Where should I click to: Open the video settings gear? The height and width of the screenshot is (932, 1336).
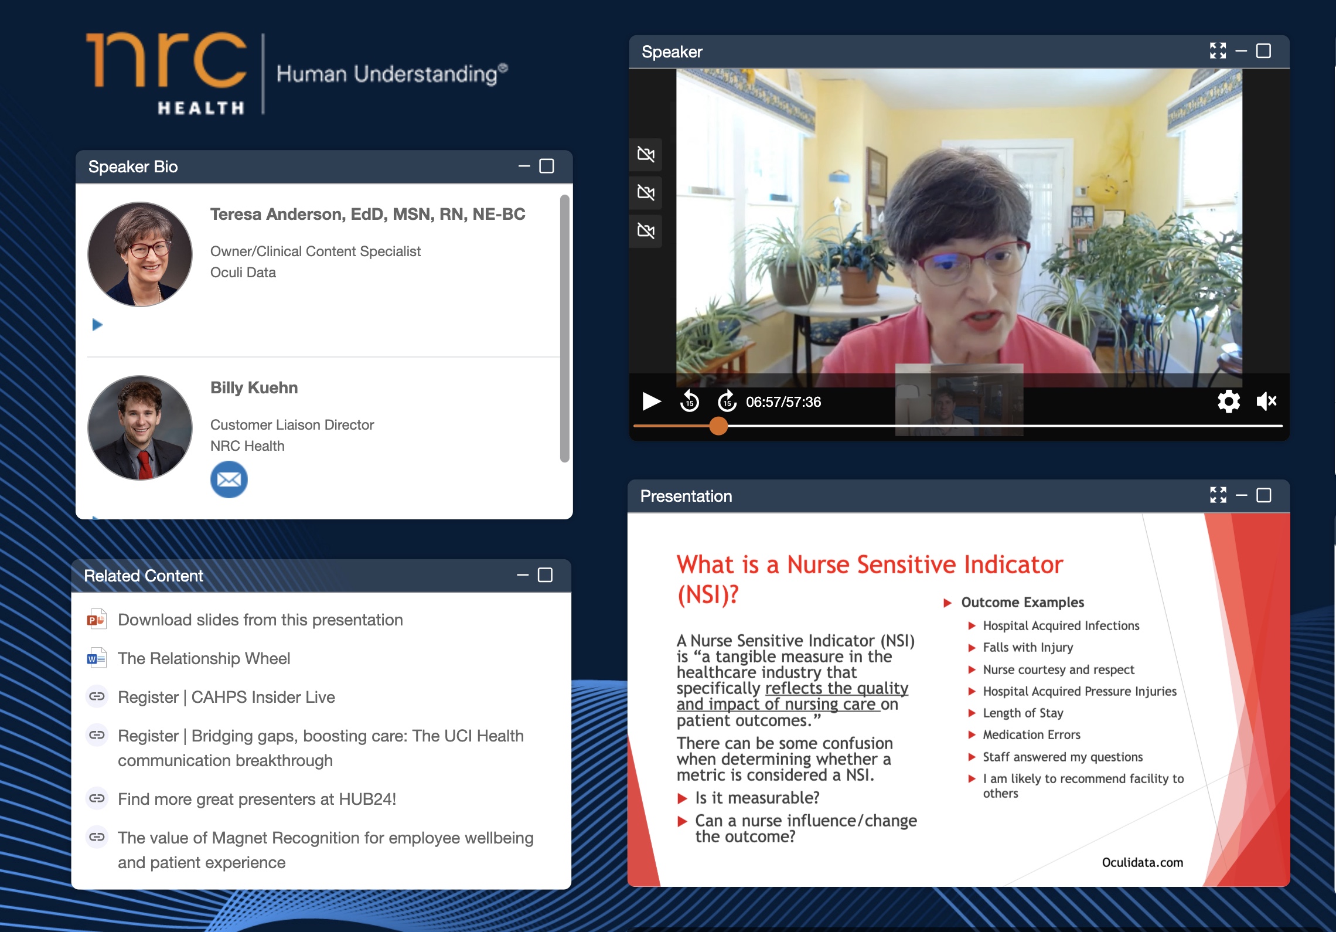click(x=1229, y=402)
